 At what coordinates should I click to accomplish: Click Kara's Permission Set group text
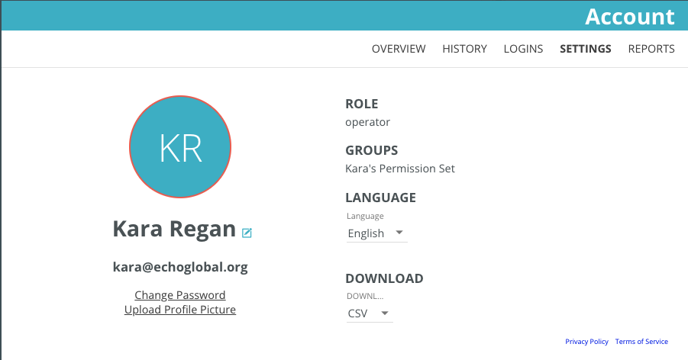(400, 169)
